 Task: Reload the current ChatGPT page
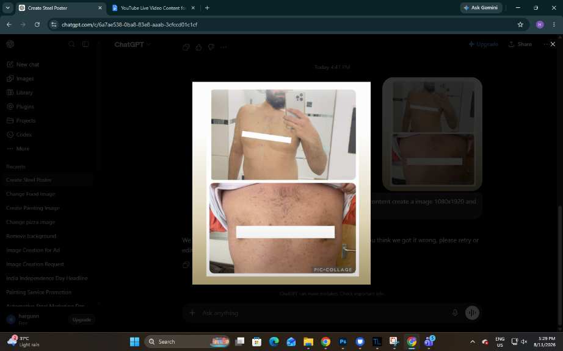37,25
